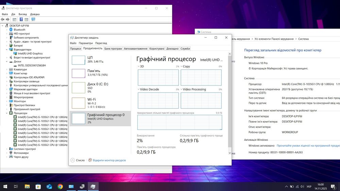Click Стисло collapse-details arrow icon
Screen dimensions: 340x191
(x=73, y=160)
